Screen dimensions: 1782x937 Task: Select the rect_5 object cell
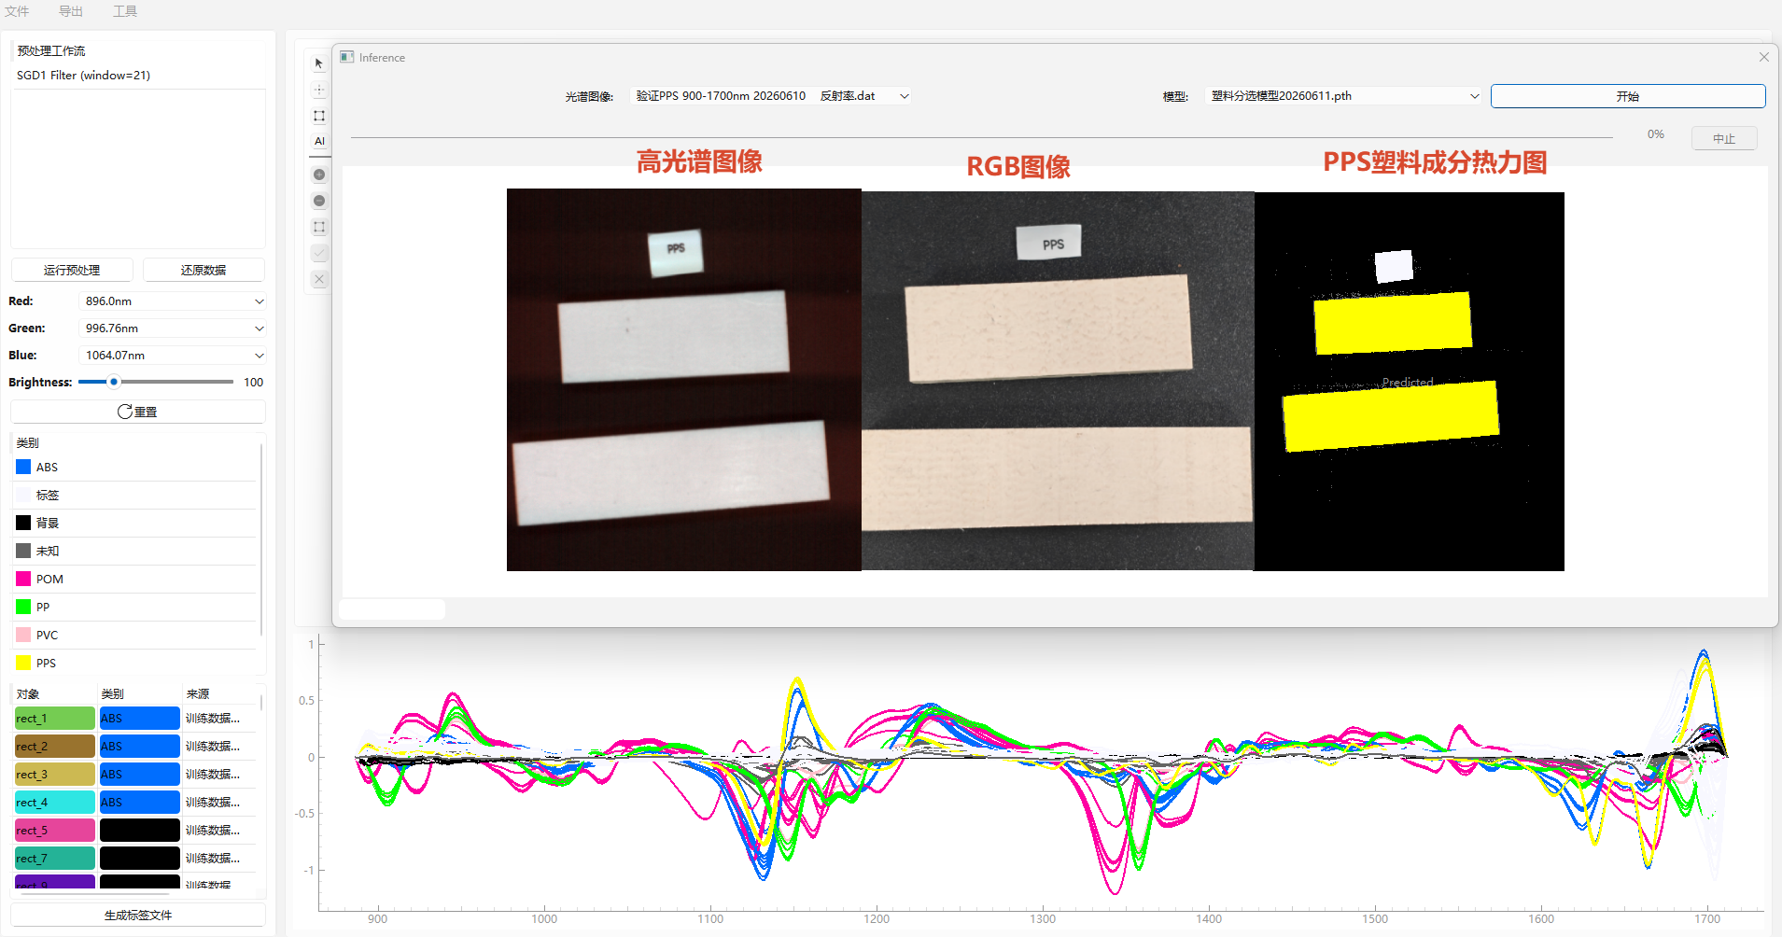click(55, 830)
